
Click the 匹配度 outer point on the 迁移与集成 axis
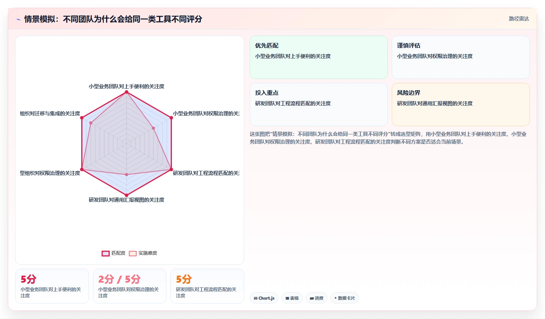pyautogui.click(x=82, y=118)
